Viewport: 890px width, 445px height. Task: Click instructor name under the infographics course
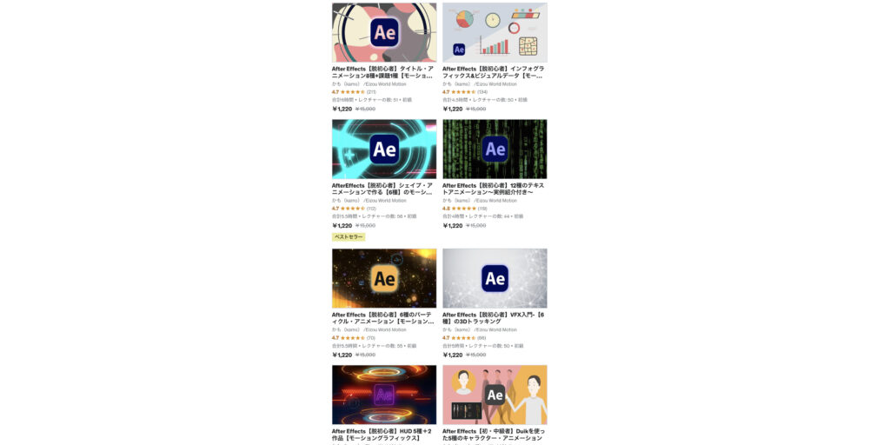point(480,84)
